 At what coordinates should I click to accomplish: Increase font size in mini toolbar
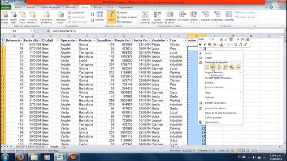tap(221, 39)
